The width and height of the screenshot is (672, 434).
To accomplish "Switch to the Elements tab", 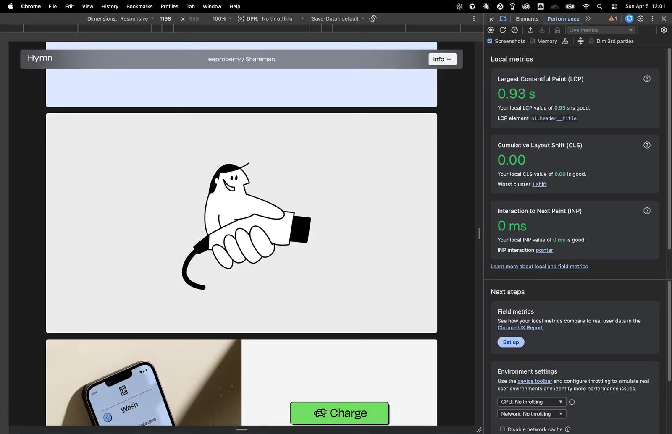I will tap(527, 18).
